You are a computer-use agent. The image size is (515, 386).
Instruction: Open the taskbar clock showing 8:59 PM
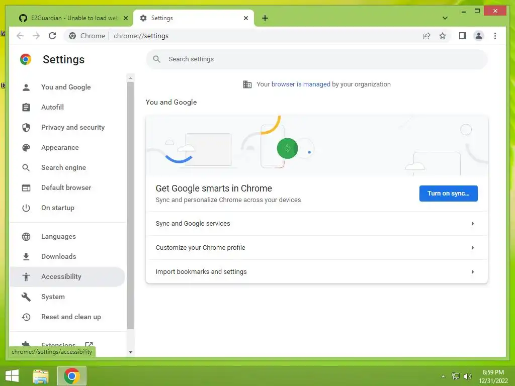pyautogui.click(x=493, y=376)
